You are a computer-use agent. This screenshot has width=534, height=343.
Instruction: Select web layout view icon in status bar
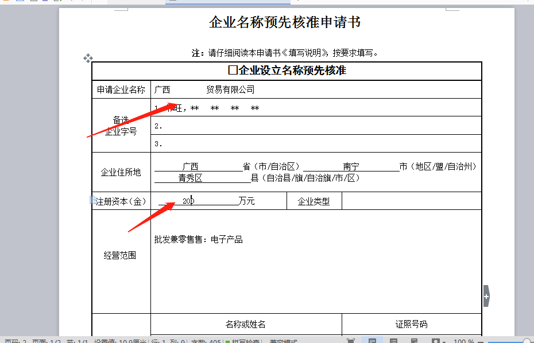click(x=414, y=341)
